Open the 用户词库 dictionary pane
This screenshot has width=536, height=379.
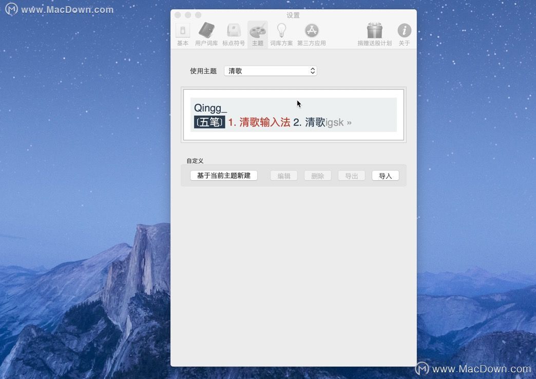click(x=206, y=34)
